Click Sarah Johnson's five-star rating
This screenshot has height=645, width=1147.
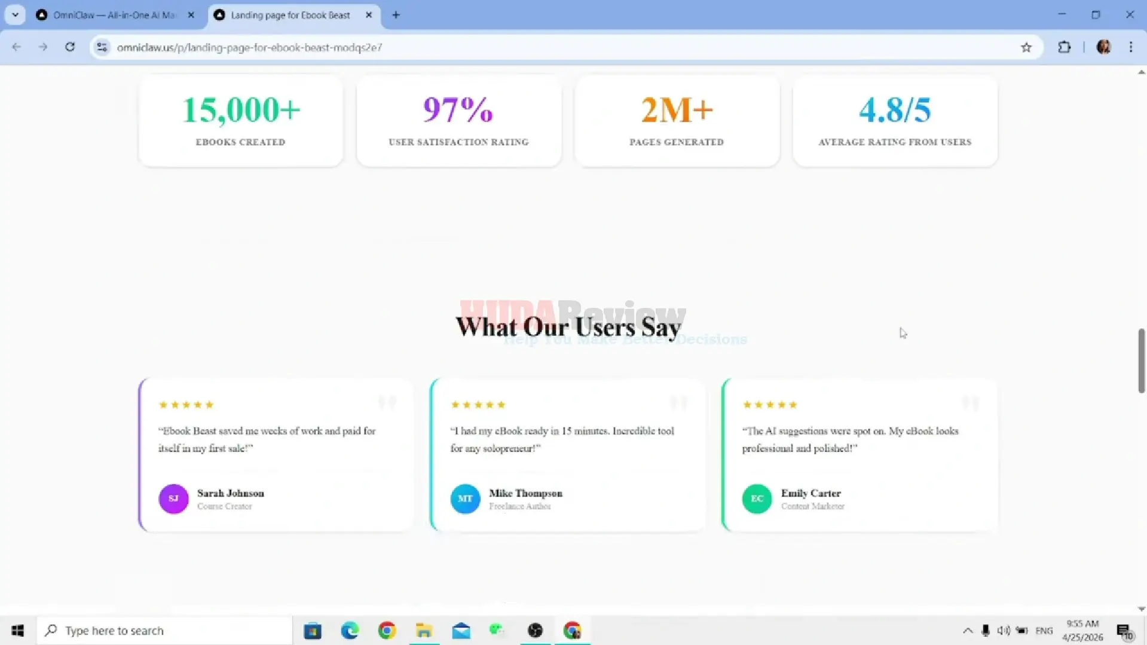tap(186, 405)
